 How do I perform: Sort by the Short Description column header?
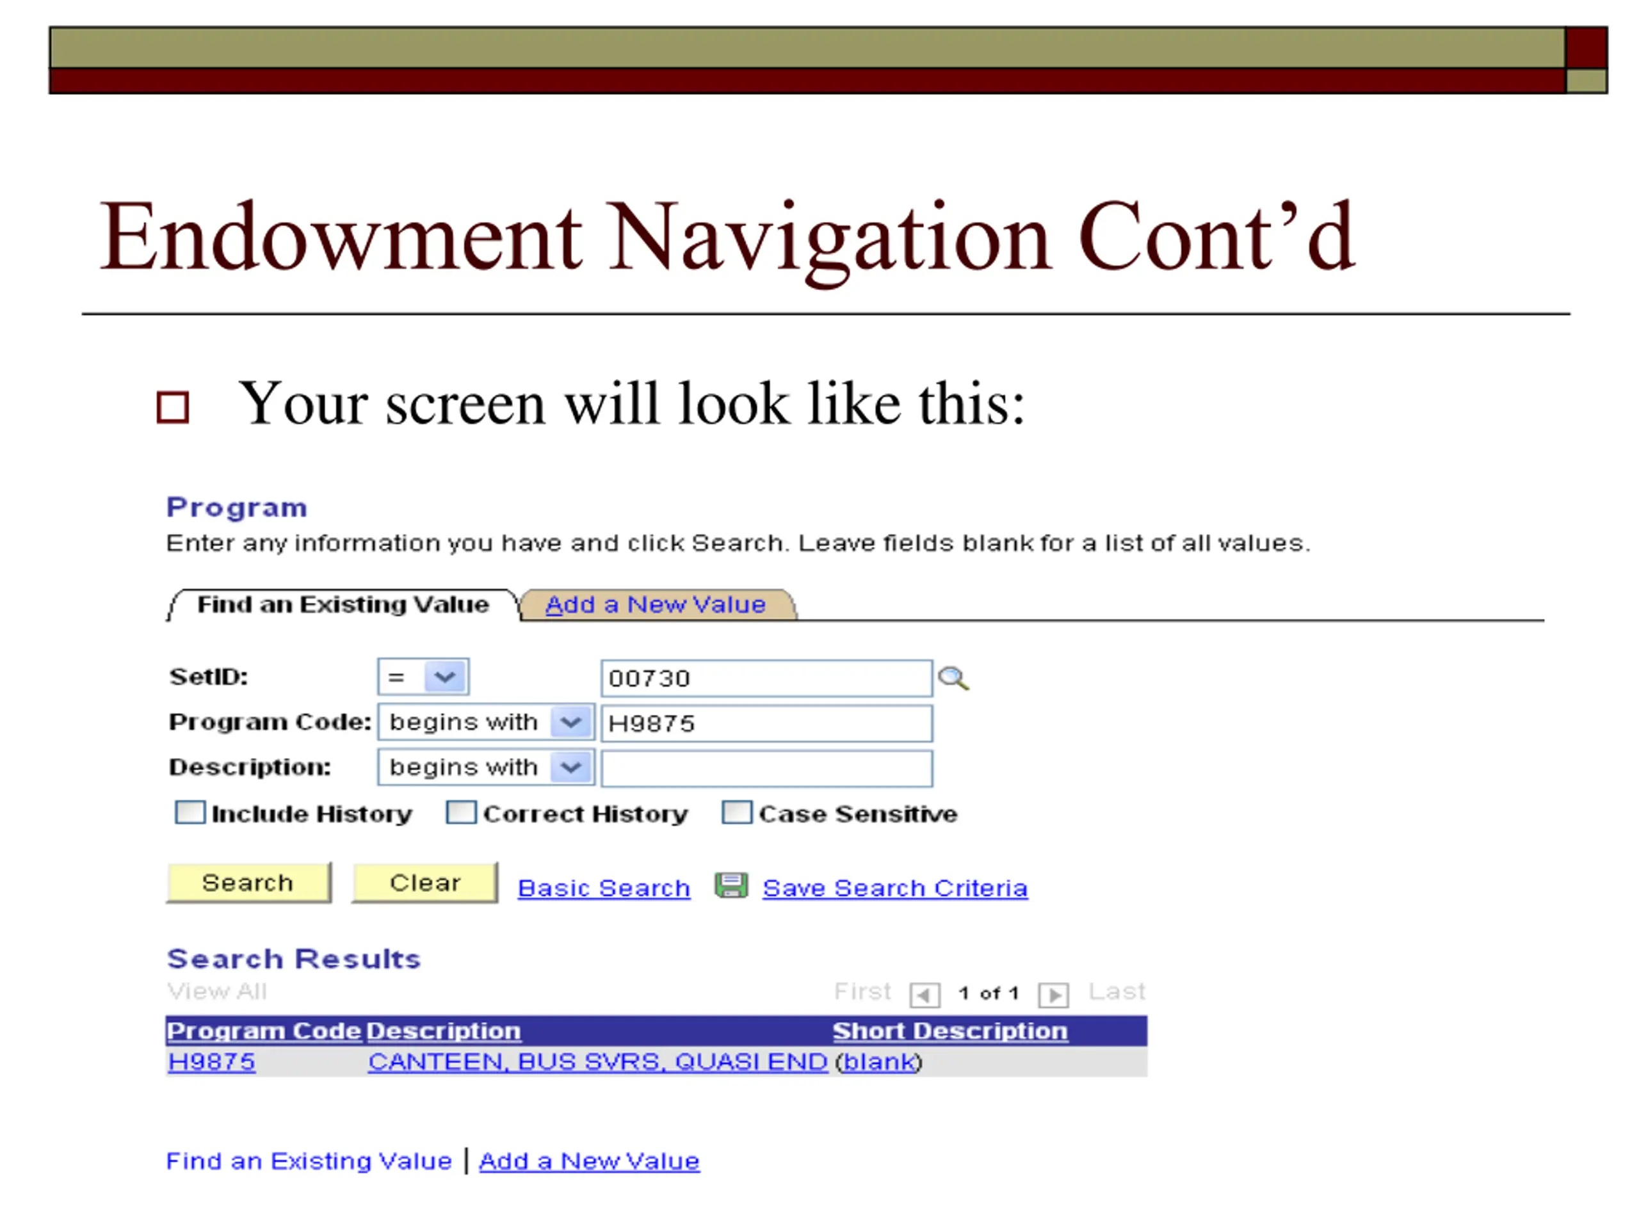[x=950, y=1031]
